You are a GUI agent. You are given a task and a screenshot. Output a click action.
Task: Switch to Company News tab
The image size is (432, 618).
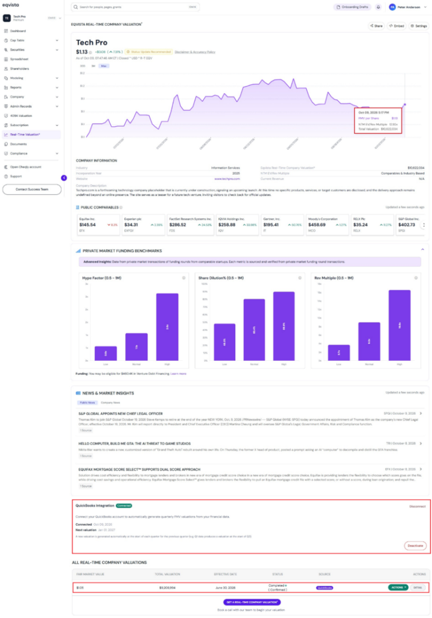click(x=110, y=403)
